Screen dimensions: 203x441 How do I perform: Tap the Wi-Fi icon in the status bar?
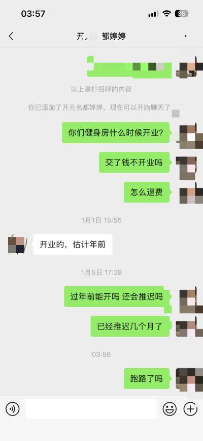click(167, 14)
